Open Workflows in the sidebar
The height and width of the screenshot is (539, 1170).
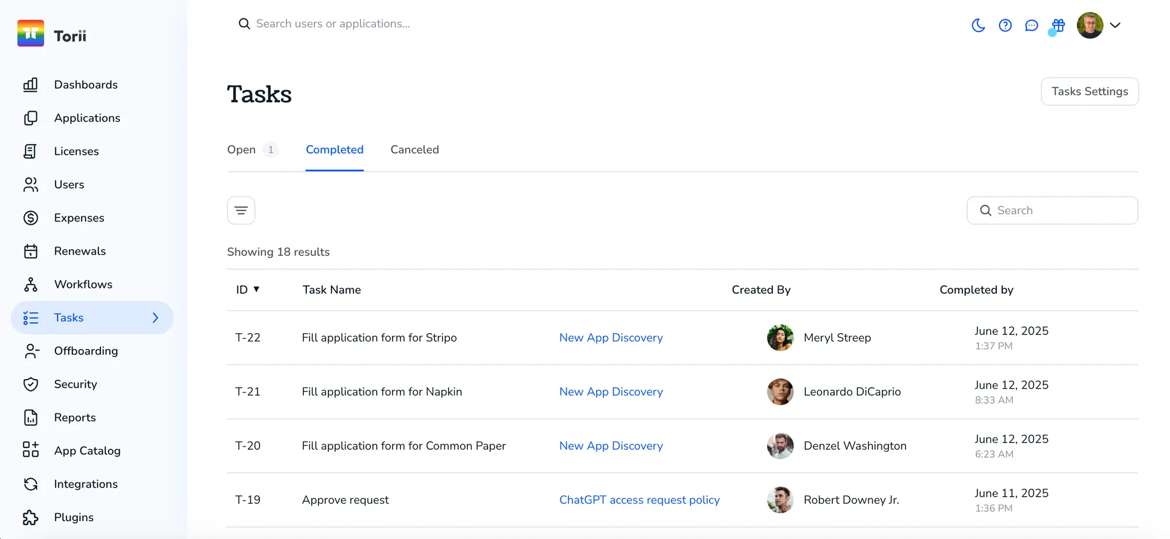point(83,284)
